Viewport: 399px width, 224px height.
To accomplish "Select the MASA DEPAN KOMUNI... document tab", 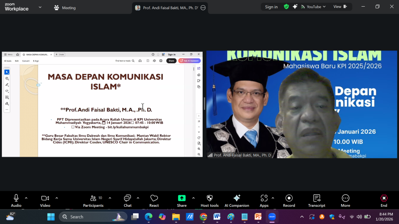I will [37, 54].
